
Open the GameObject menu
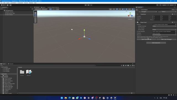pyautogui.click(x=13, y=3)
